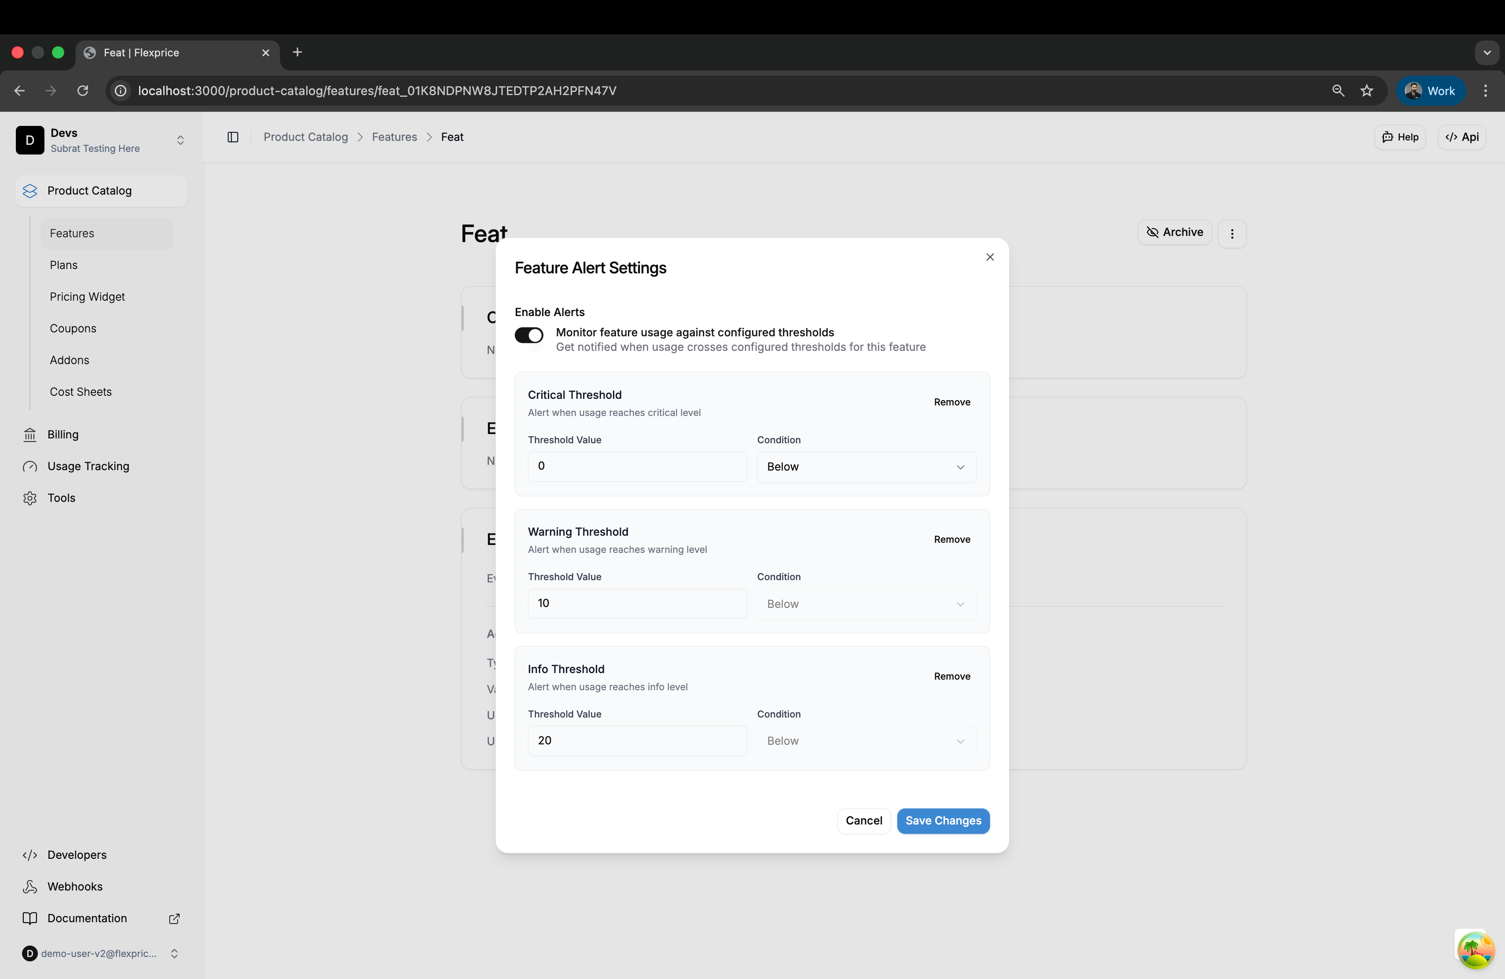This screenshot has height=979, width=1505.
Task: Click the Info Threshold value field
Action: (637, 740)
